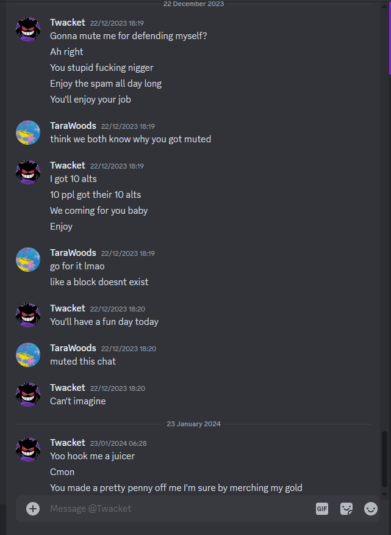The width and height of the screenshot is (391, 535).
Task: Open the GIF picker
Action: click(322, 509)
